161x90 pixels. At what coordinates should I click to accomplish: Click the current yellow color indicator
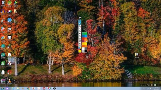click(x=80, y=51)
